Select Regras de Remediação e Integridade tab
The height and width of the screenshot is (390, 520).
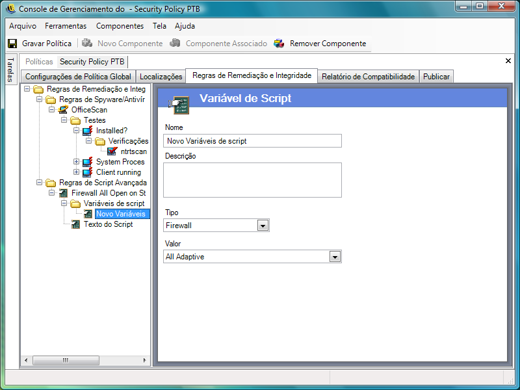coord(252,75)
